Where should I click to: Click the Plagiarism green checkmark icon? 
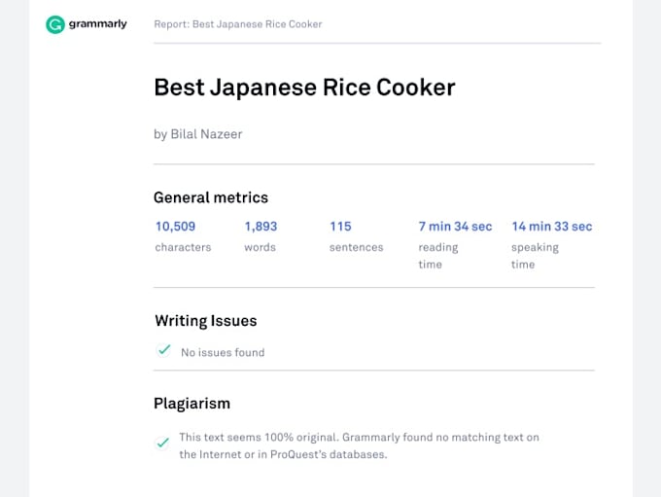162,444
